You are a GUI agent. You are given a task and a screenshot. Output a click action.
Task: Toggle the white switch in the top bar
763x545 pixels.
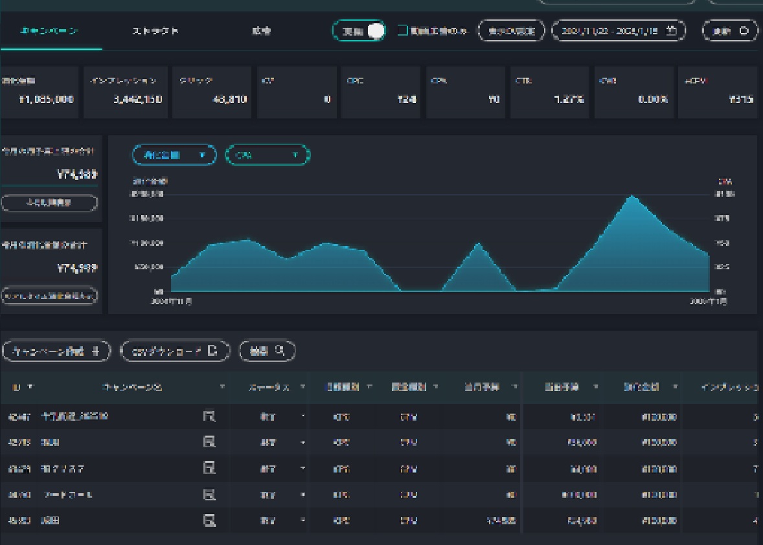374,31
